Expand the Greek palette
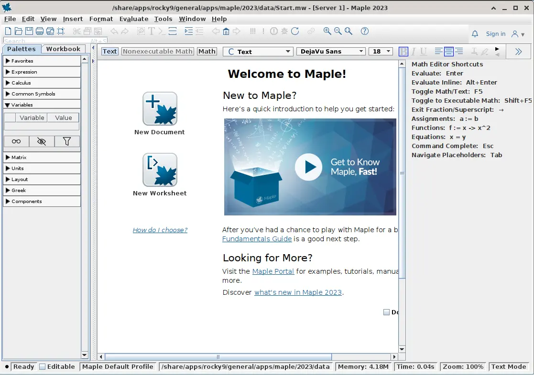The height and width of the screenshot is (375, 534). point(42,190)
